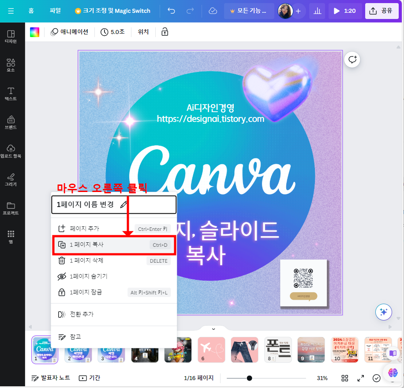
Task: Redo the last action
Action: (190, 11)
